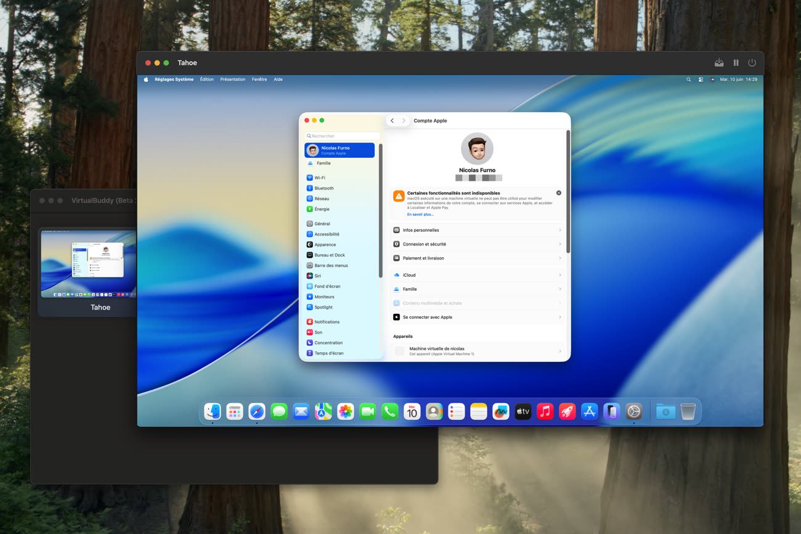This screenshot has width=801, height=534.
Task: Click the date Mar. 10 juin 14:29
Action: point(739,80)
